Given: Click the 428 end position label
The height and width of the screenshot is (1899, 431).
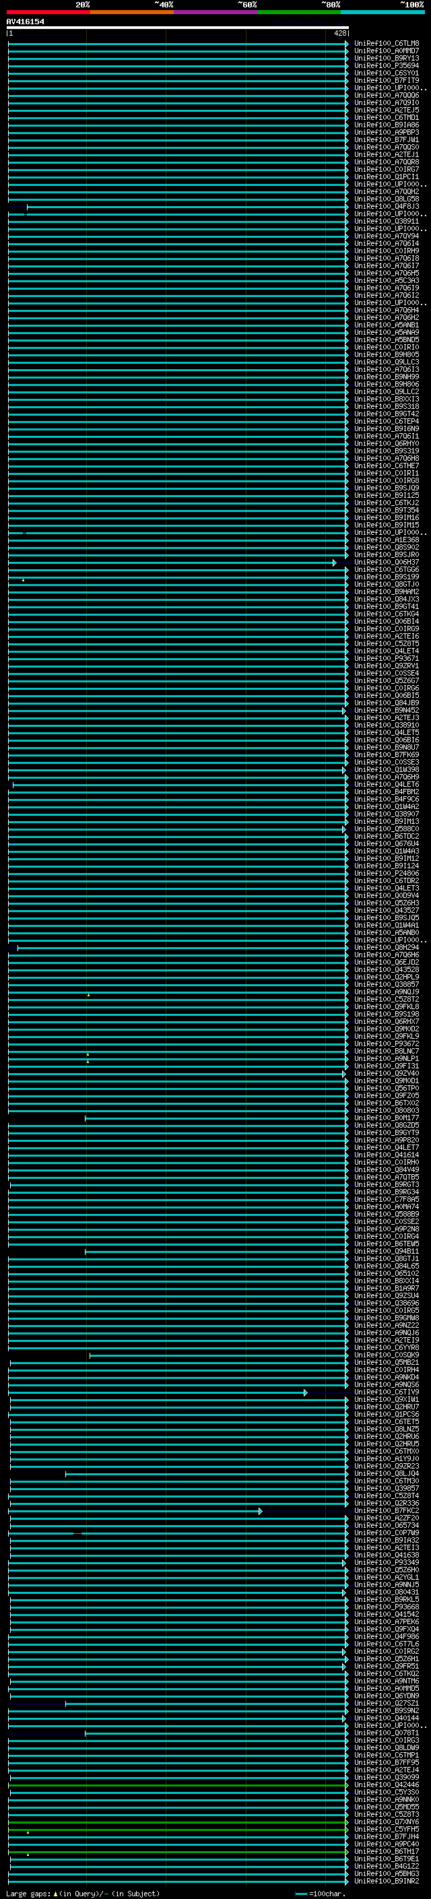Looking at the screenshot, I should tap(339, 33).
